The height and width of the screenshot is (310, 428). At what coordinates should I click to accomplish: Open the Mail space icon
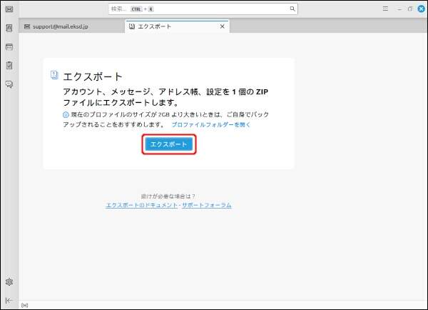point(9,9)
